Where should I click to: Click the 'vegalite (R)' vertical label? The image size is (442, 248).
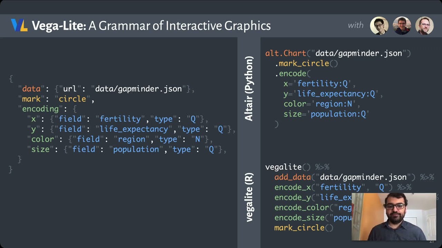(x=249, y=197)
